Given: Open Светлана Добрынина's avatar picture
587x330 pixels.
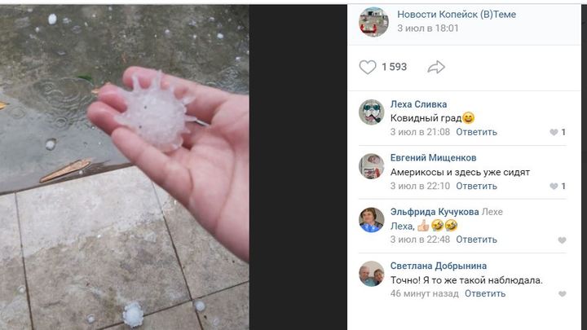Looking at the screenshot, I should click(372, 274).
